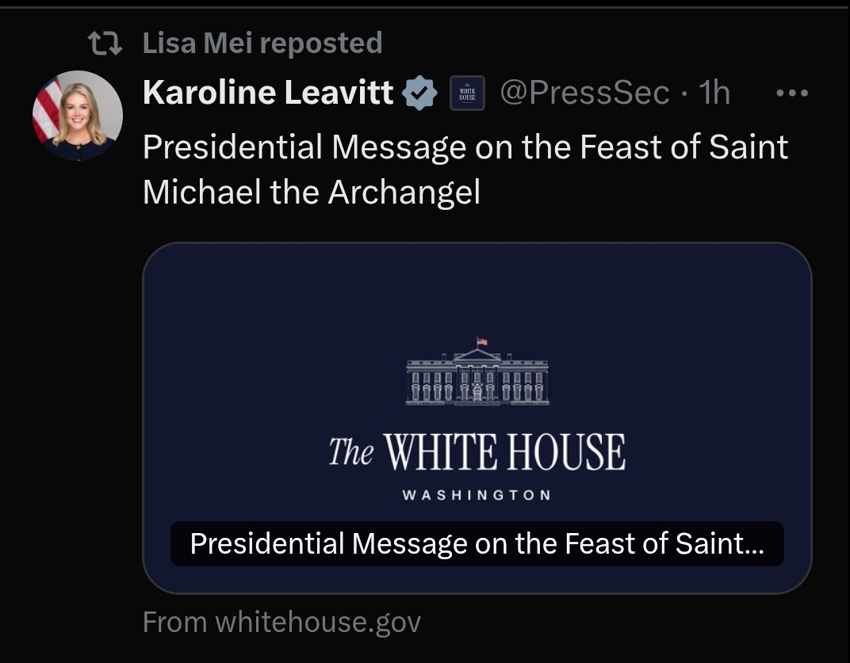
Task: Open the @PressSec handle
Action: click(x=584, y=93)
